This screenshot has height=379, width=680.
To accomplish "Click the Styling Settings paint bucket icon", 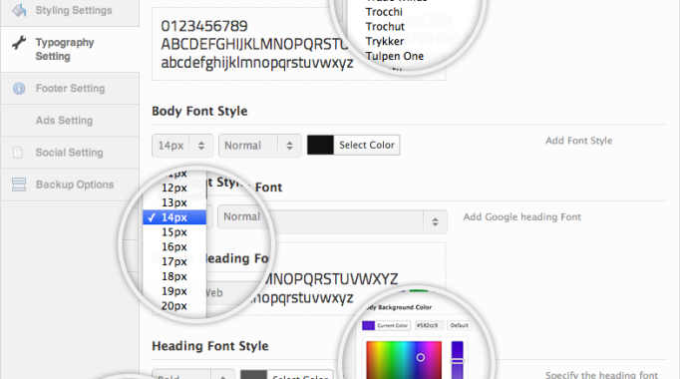I will tap(19, 10).
